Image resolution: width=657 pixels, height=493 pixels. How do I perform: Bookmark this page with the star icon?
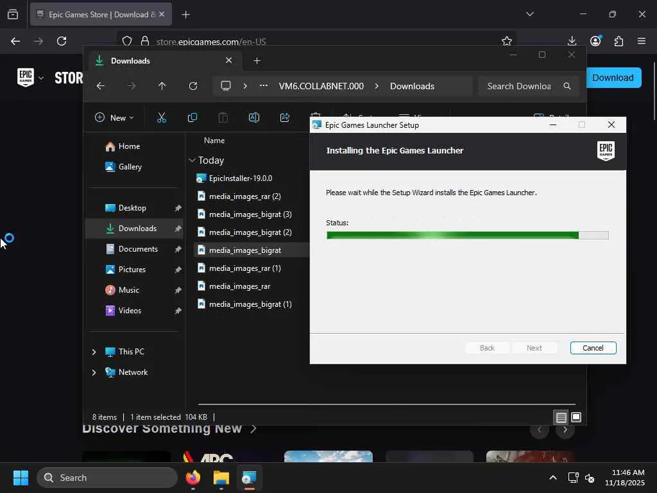point(507,41)
